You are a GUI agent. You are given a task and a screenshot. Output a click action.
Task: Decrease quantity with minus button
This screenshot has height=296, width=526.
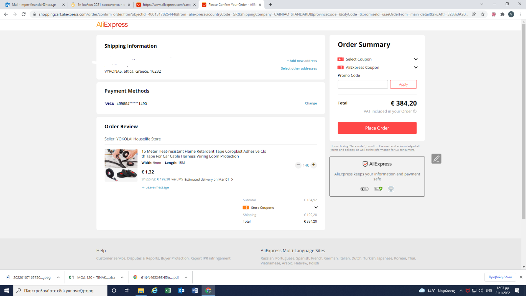[x=298, y=165]
